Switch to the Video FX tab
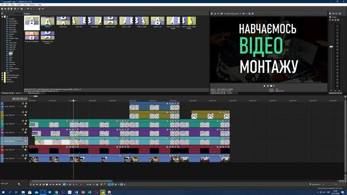347x195 pixels. (18, 93)
